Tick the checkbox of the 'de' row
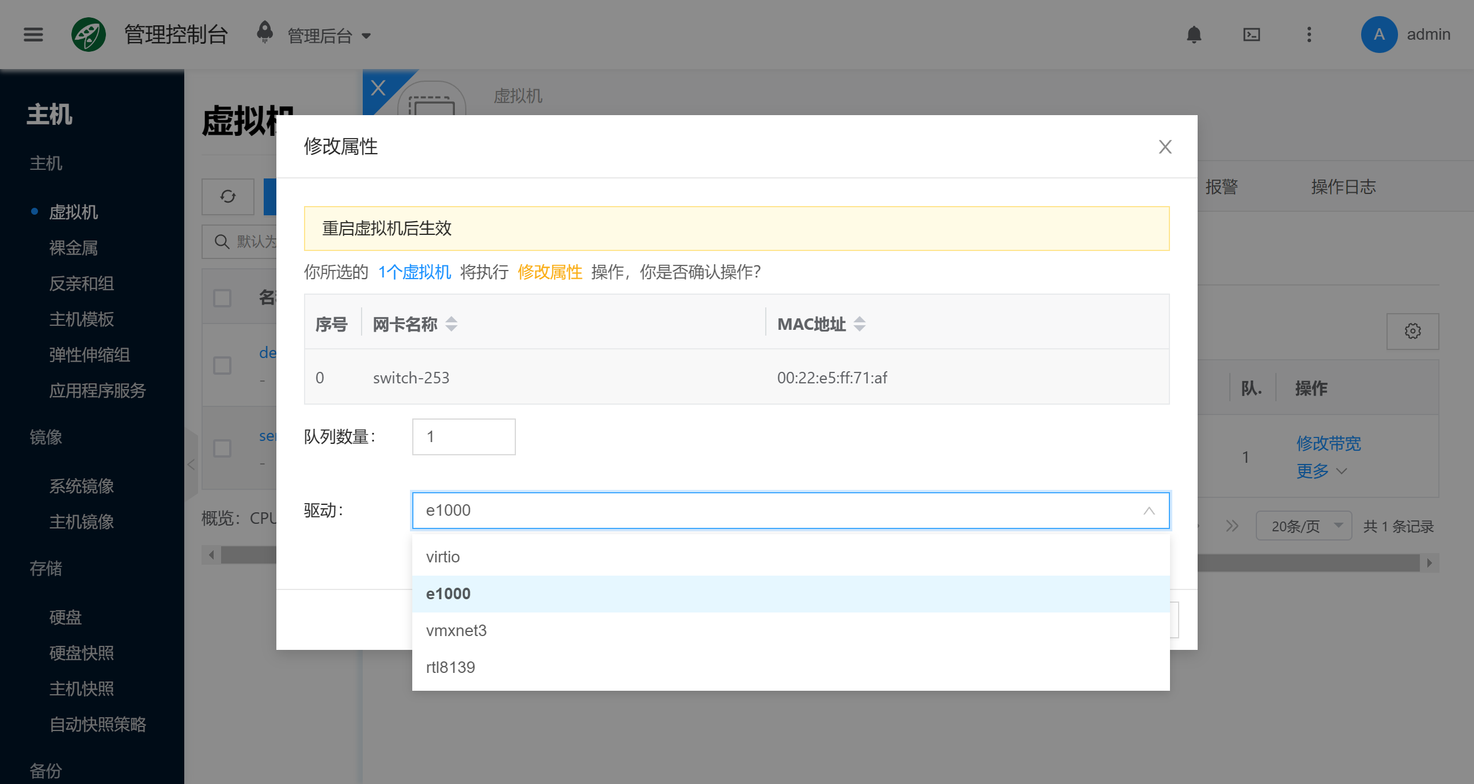1474x784 pixels. [x=222, y=365]
